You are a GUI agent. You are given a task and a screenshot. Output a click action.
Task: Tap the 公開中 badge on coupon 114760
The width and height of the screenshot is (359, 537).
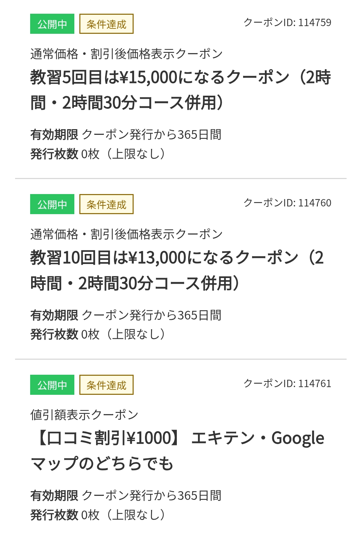pyautogui.click(x=52, y=204)
